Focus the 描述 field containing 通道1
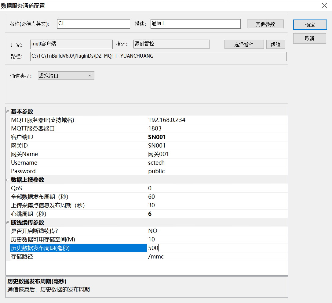Screen dimensions: 332x303 coord(195,24)
